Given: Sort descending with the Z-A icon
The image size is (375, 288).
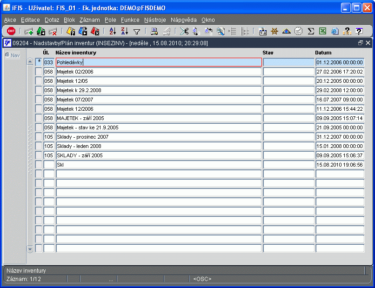Looking at the screenshot, I should (125, 31).
